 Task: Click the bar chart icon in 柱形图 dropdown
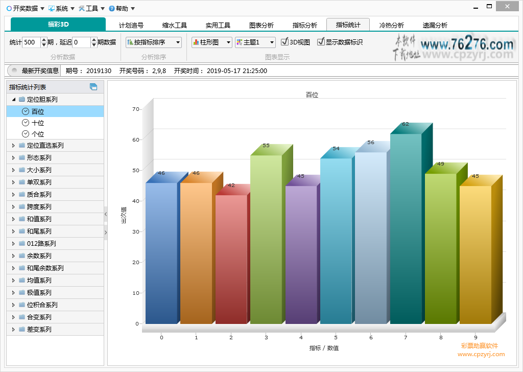tap(196, 42)
